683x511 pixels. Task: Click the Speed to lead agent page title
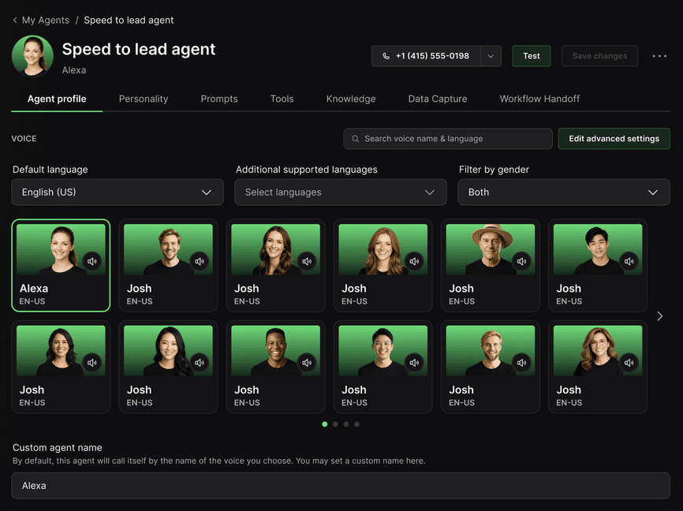coord(139,49)
